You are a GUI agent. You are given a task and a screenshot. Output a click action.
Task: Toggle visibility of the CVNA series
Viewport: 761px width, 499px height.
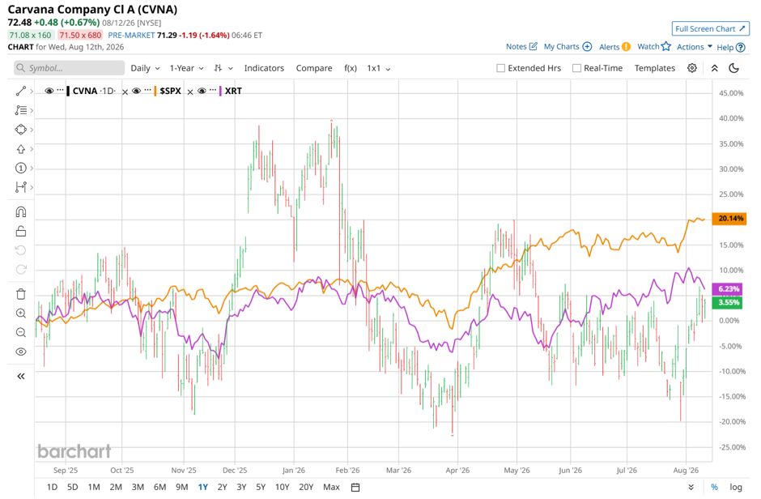tap(49, 91)
